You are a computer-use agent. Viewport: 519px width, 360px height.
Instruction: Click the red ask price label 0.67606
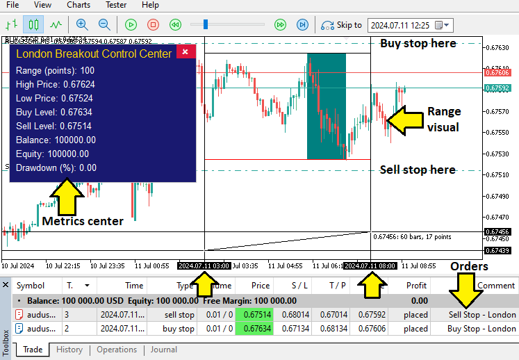tap(497, 72)
